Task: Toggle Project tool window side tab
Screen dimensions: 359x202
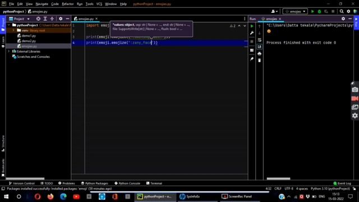Action: click(3, 24)
